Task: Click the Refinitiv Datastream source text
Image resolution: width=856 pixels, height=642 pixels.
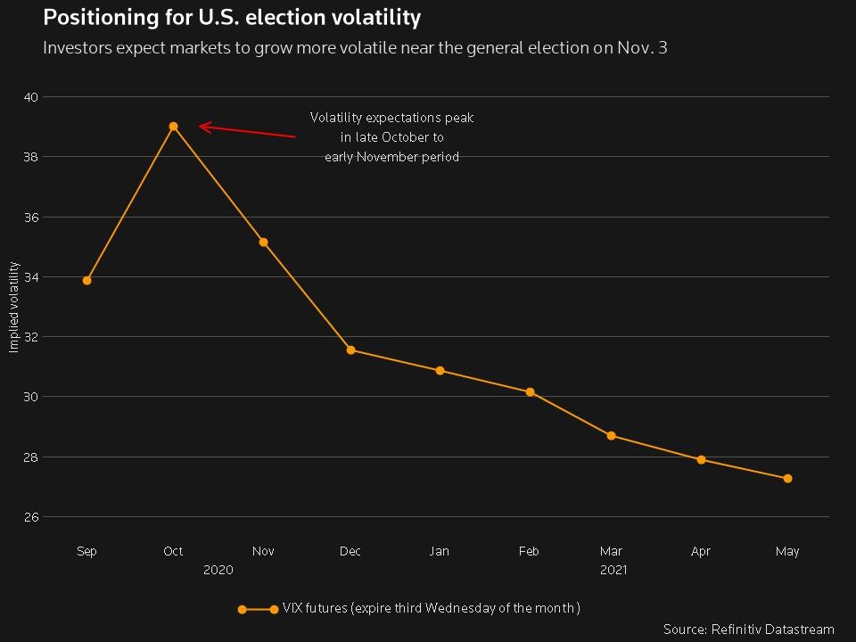Action: [x=748, y=630]
